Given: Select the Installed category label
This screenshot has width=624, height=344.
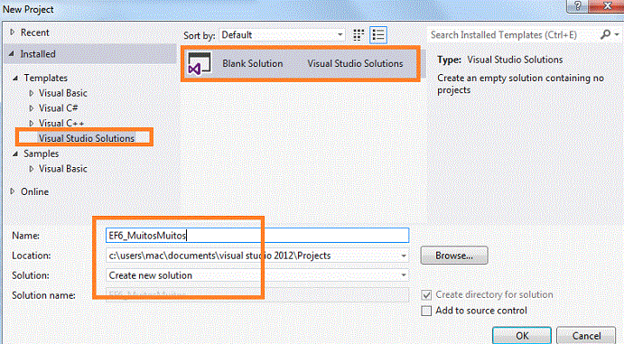Looking at the screenshot, I should pyautogui.click(x=38, y=53).
